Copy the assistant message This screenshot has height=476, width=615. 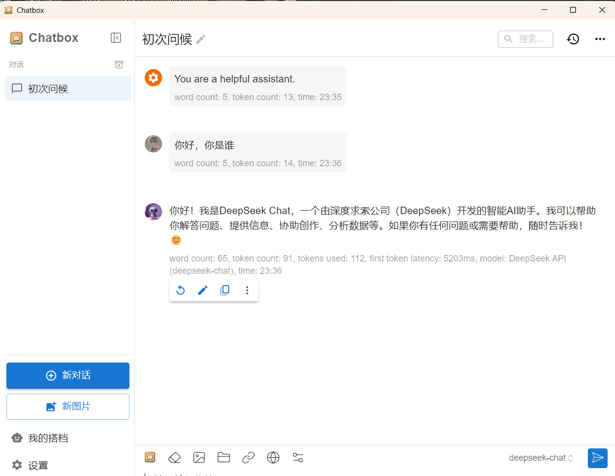click(x=225, y=290)
